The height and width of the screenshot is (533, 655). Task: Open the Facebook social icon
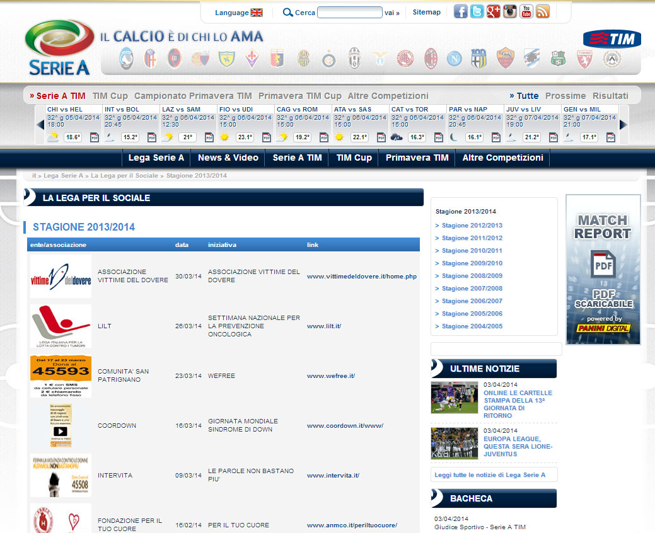[x=460, y=11]
